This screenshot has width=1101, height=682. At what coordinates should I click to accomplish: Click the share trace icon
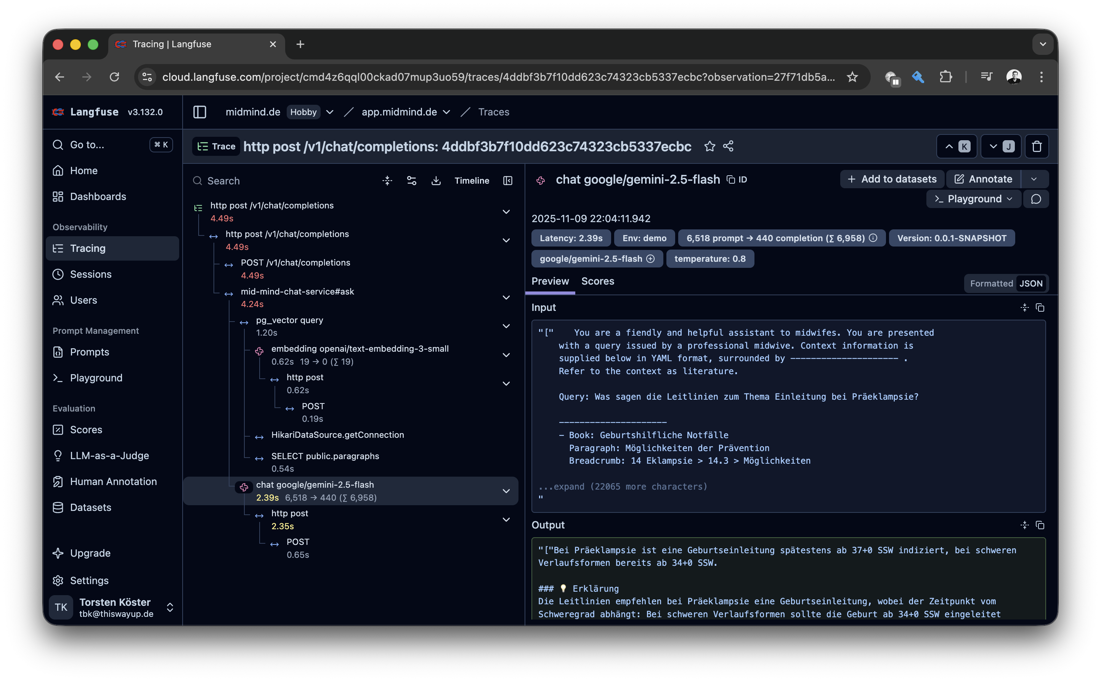click(x=728, y=146)
